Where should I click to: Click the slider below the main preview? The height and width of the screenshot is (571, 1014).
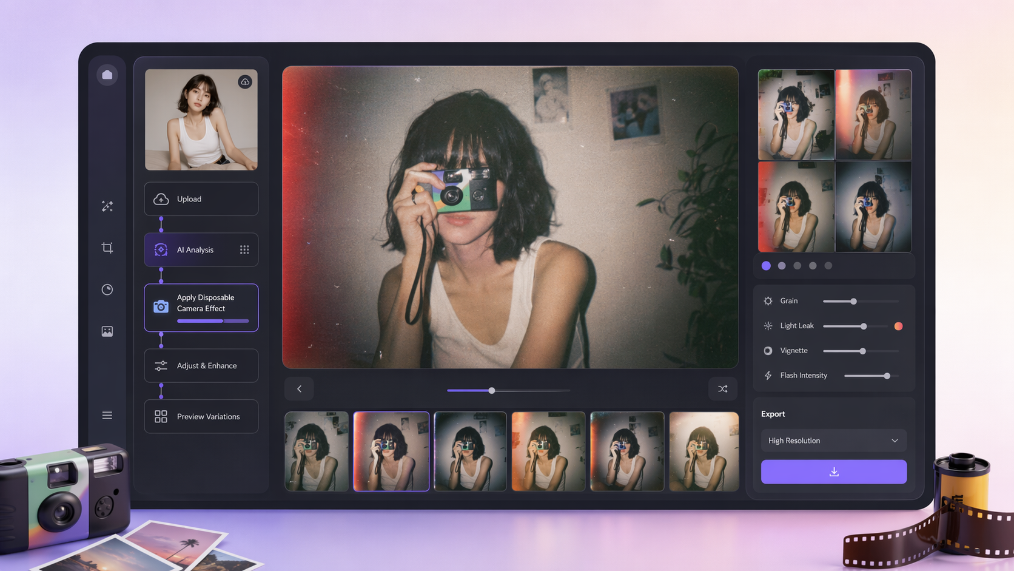click(x=508, y=391)
